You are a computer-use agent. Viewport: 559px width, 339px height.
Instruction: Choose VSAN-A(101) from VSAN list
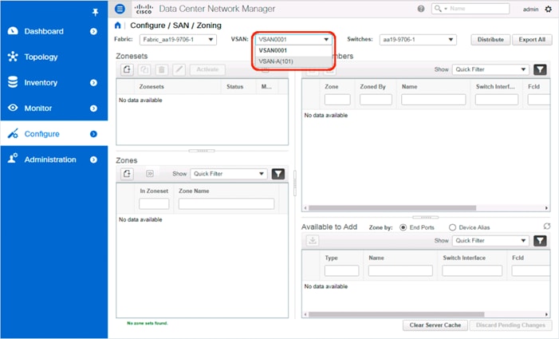(293, 61)
